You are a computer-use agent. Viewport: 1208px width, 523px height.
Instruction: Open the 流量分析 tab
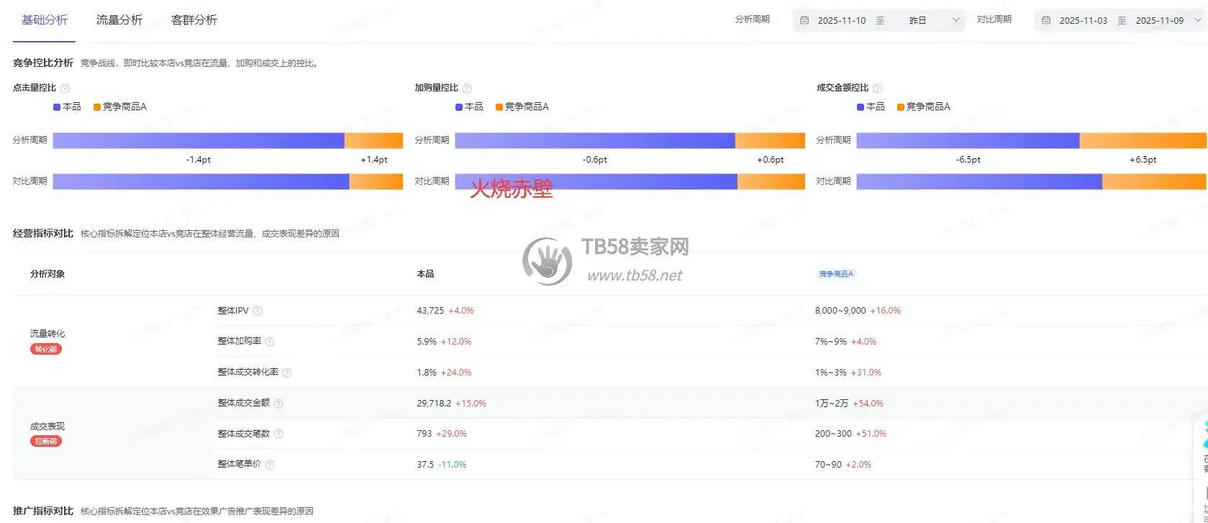click(119, 20)
